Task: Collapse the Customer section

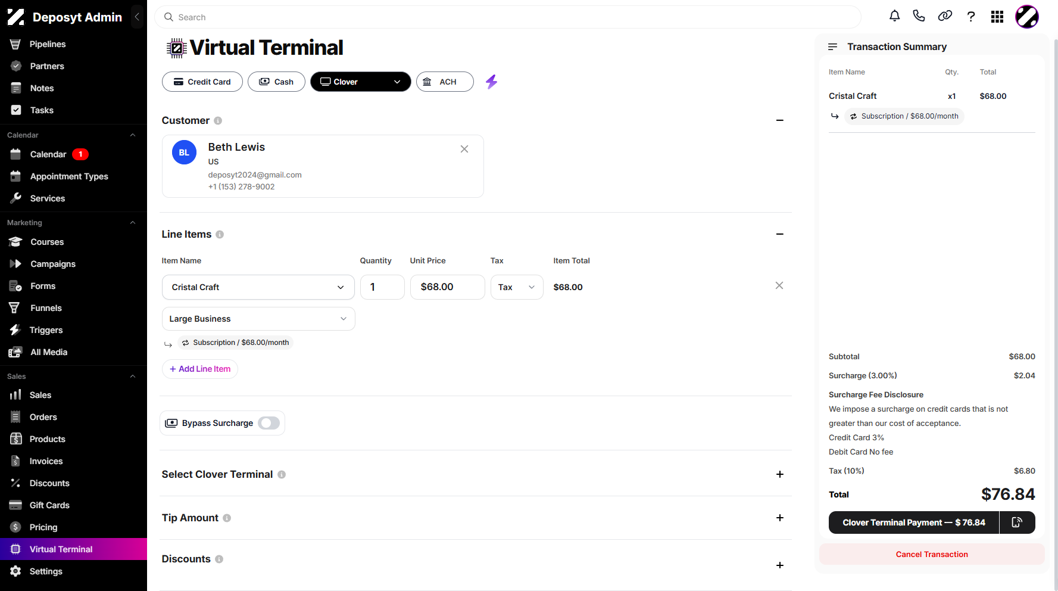Action: click(x=780, y=120)
